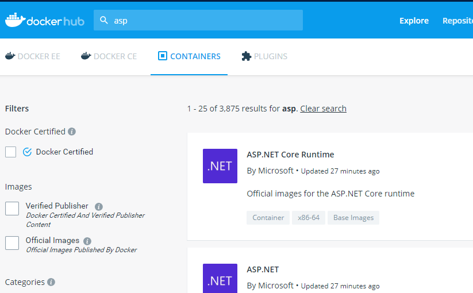Enable the Official Images checkbox
473x293 pixels.
click(12, 243)
